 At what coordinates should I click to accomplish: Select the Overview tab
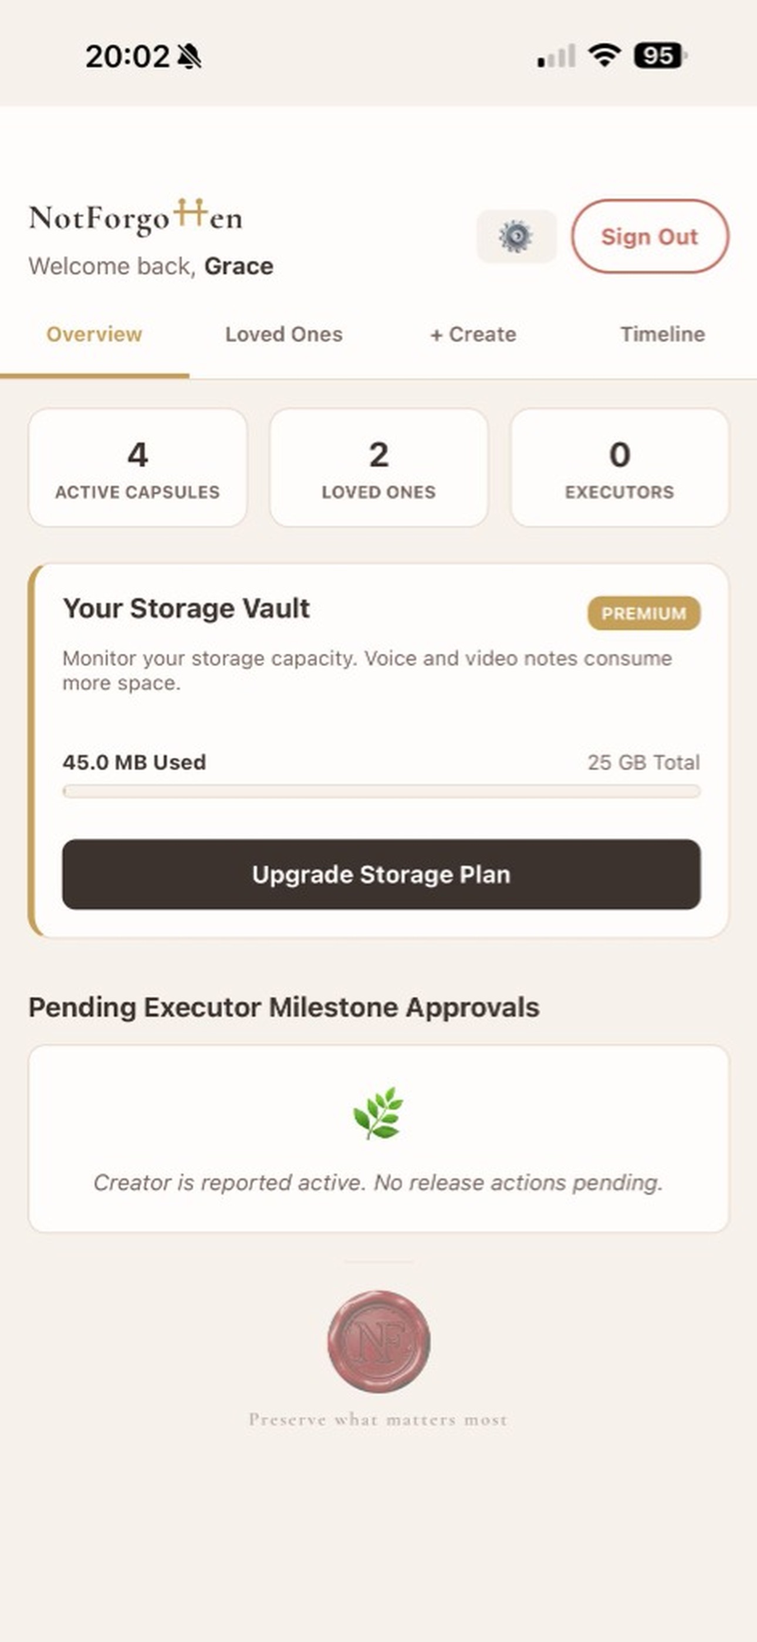94,334
